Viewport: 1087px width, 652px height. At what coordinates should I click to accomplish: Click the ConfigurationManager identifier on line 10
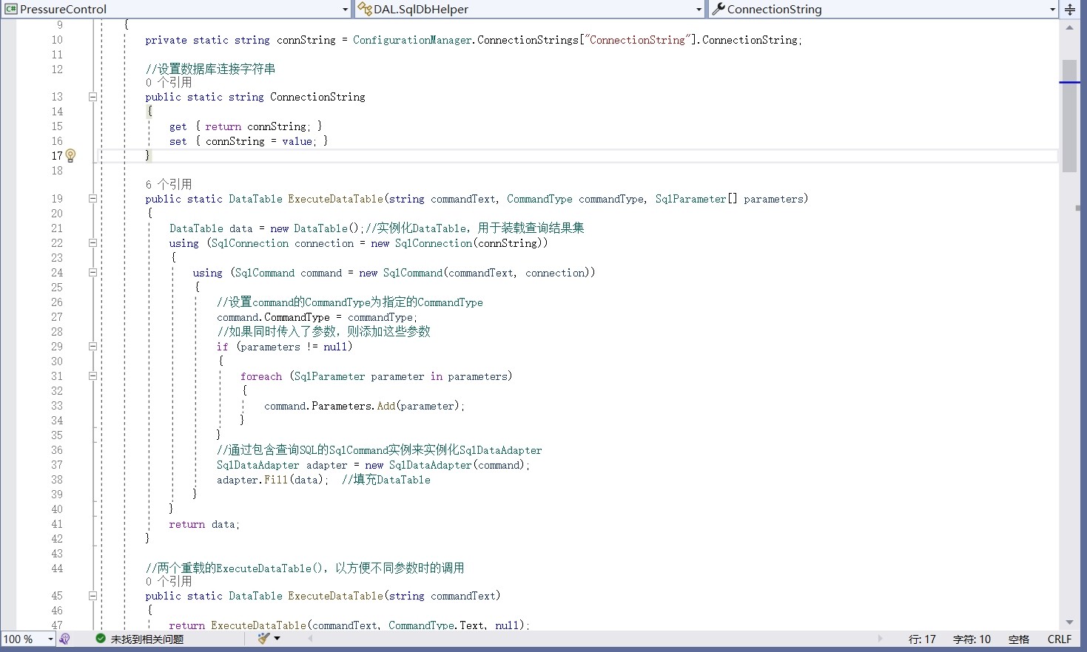(412, 40)
